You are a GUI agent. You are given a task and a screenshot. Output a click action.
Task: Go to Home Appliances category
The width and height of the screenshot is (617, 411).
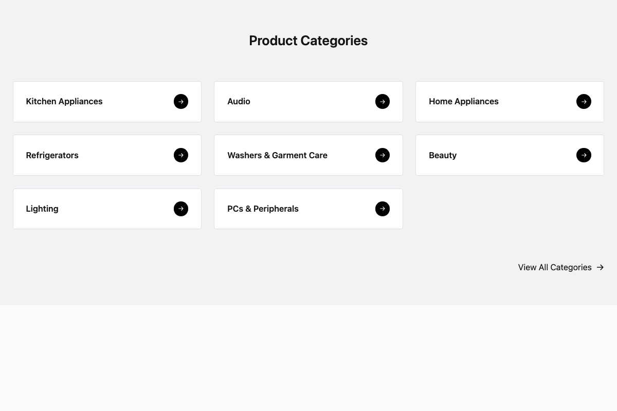[x=464, y=102]
